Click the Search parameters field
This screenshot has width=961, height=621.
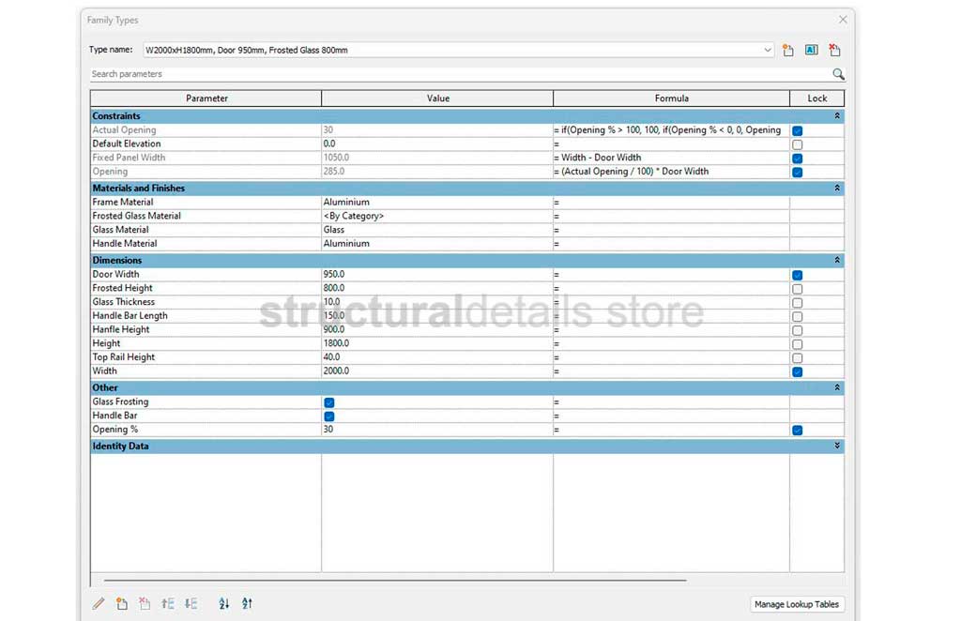click(x=450, y=74)
